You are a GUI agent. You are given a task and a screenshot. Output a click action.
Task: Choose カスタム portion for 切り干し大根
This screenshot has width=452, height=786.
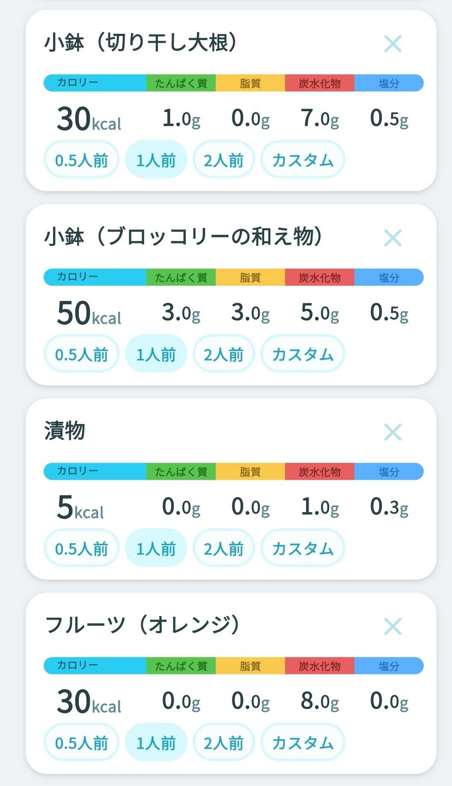[303, 160]
